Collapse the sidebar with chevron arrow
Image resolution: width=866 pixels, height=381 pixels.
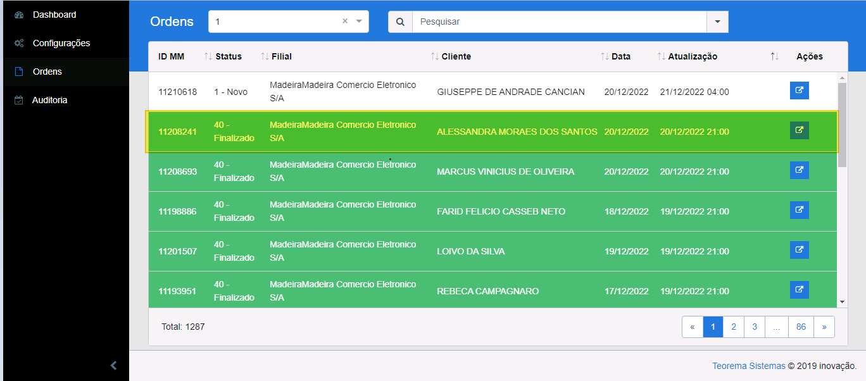113,365
